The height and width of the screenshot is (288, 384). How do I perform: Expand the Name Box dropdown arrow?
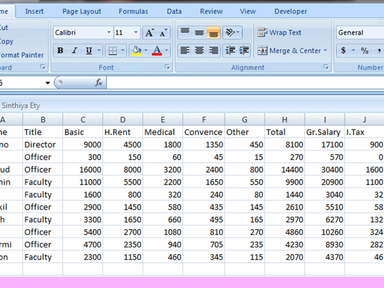point(48,83)
